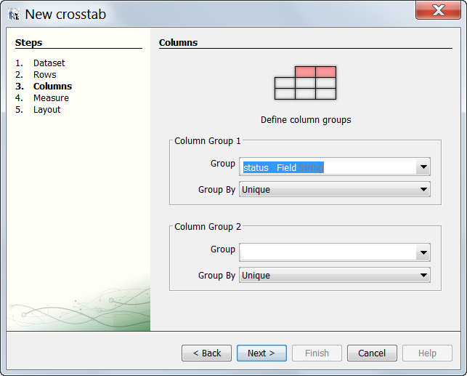Expand the Column Group 1 Group dropdown arrow
The width and height of the screenshot is (467, 376).
(x=423, y=167)
